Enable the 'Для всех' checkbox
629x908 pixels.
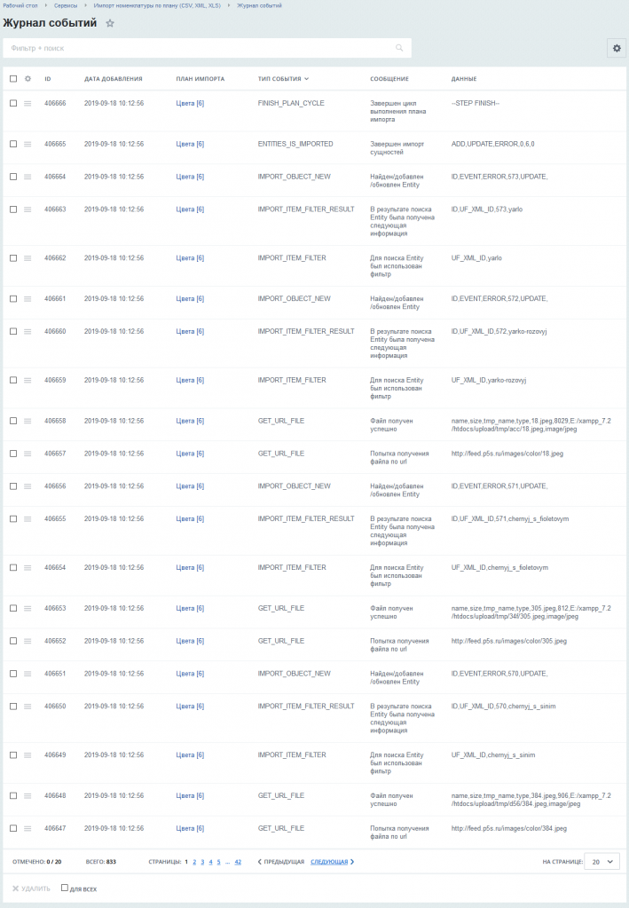(65, 888)
